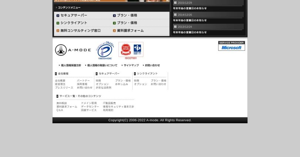Open the Q&A link
This screenshot has width=300, height=157.
coord(60,110)
